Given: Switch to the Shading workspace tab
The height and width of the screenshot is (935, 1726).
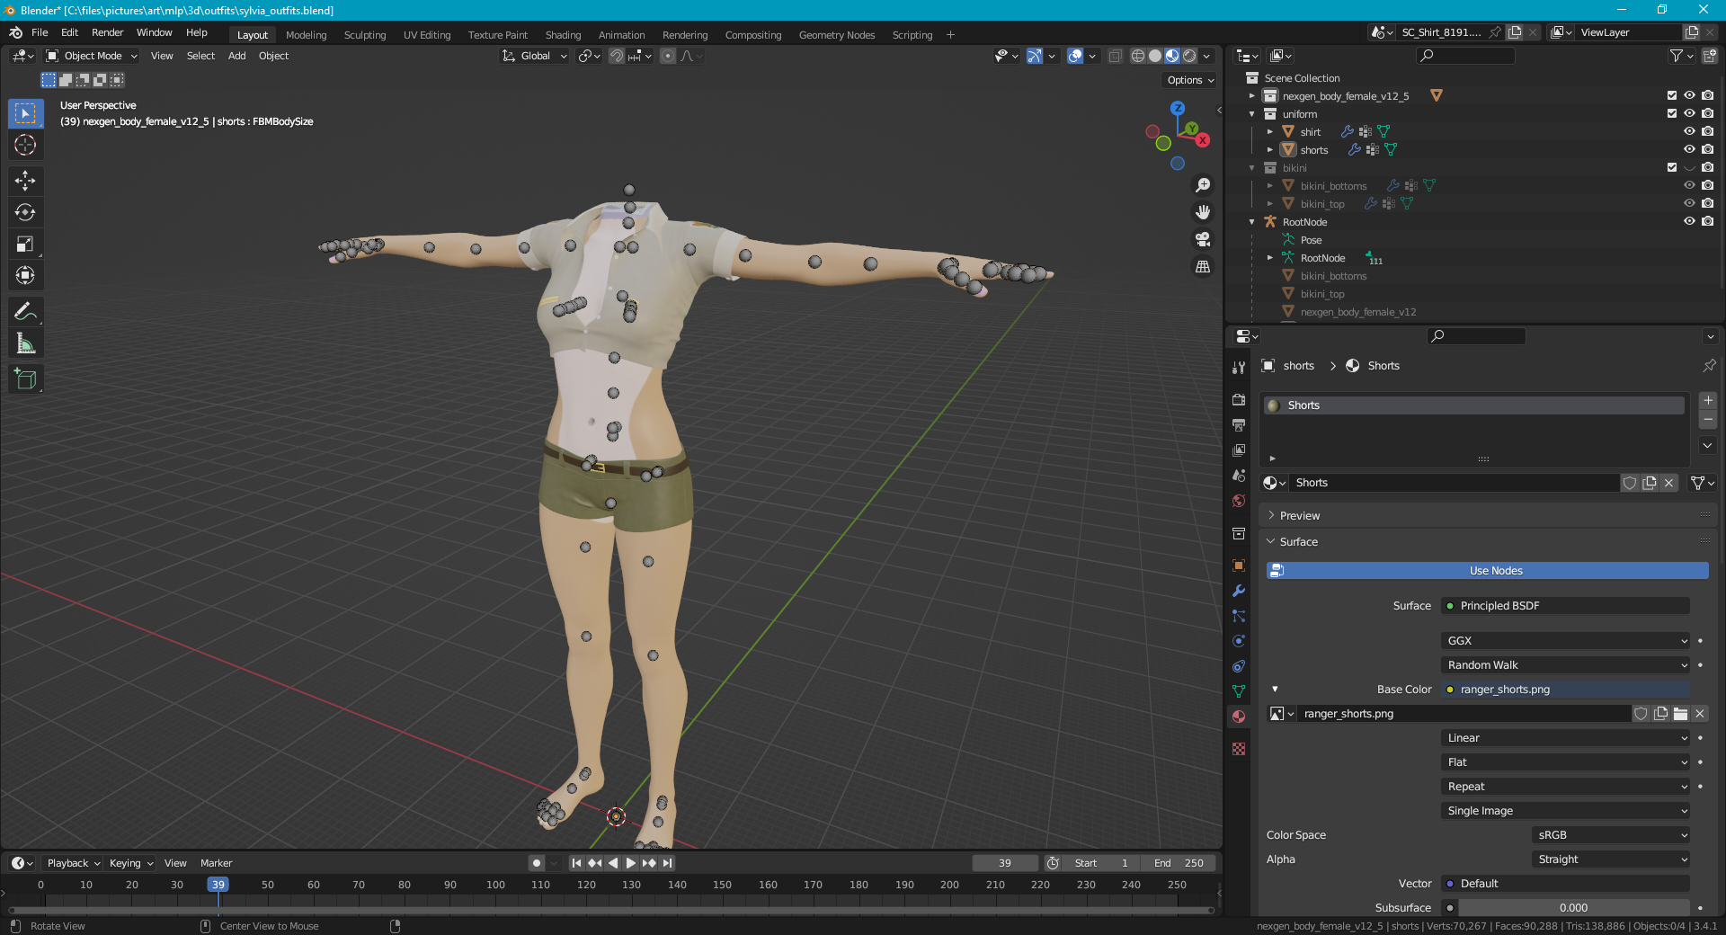Looking at the screenshot, I should point(563,35).
